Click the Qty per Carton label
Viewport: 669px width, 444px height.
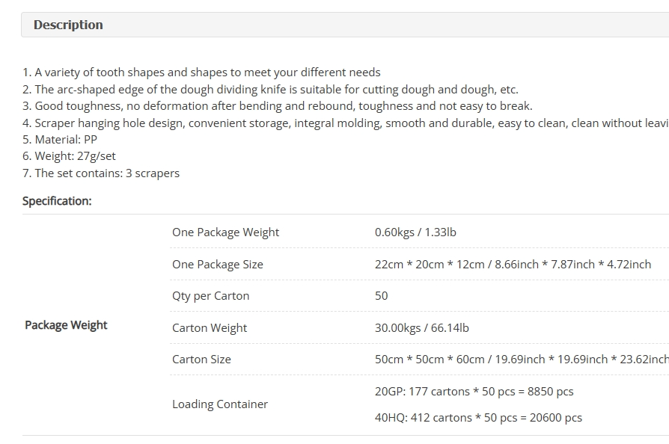[x=211, y=296]
